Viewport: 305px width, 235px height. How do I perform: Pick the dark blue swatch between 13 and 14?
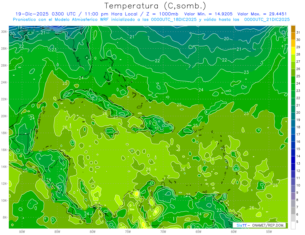point(293,160)
